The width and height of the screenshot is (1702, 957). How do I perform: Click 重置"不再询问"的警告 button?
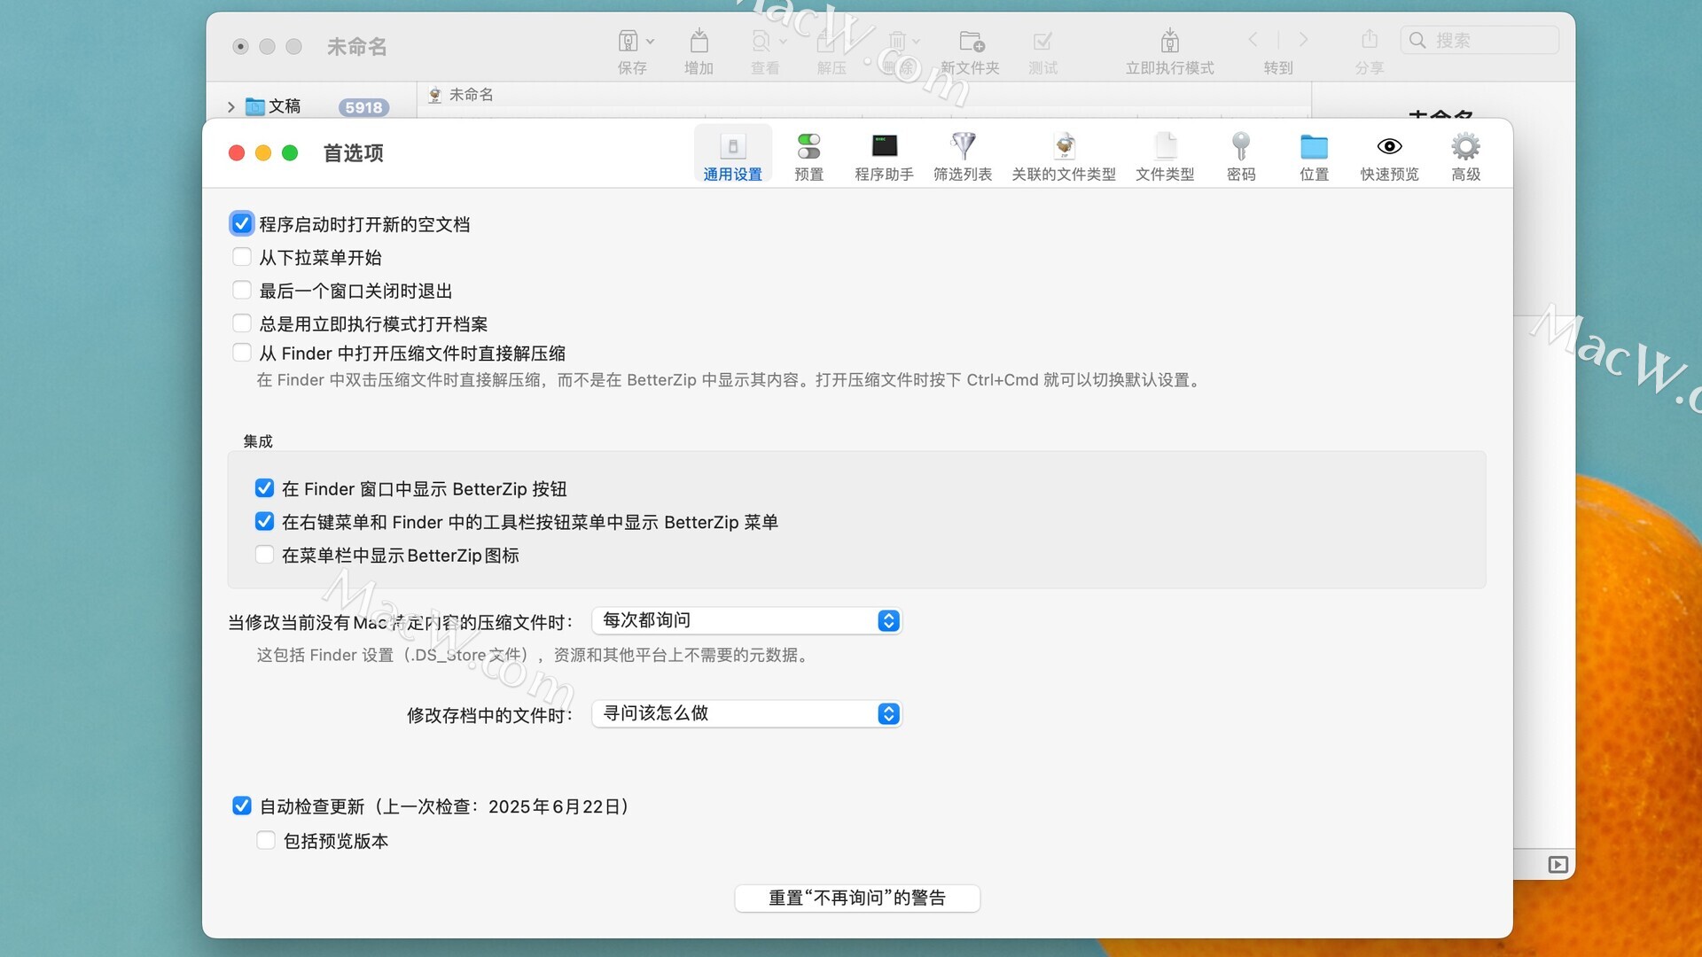click(x=857, y=898)
